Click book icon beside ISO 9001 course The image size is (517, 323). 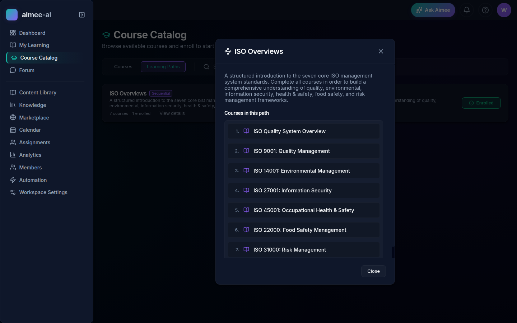(x=246, y=151)
